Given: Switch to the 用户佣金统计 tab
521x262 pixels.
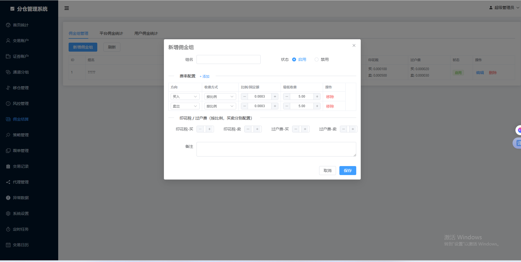Looking at the screenshot, I should click(146, 33).
